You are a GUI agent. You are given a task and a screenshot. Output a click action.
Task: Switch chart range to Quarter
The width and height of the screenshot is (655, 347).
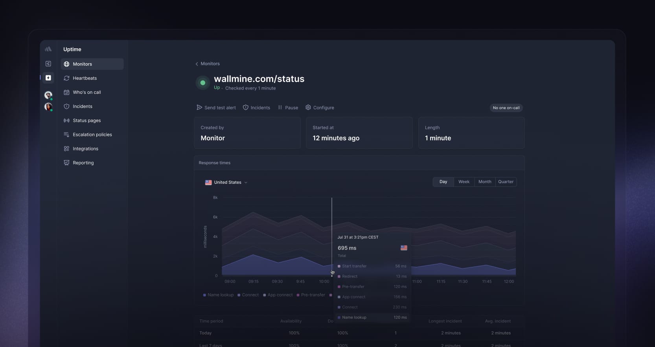pos(506,182)
